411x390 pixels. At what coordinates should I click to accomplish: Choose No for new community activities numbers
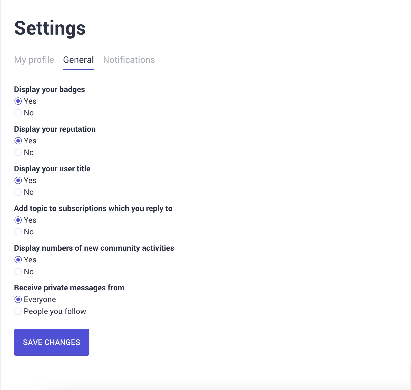tap(18, 272)
